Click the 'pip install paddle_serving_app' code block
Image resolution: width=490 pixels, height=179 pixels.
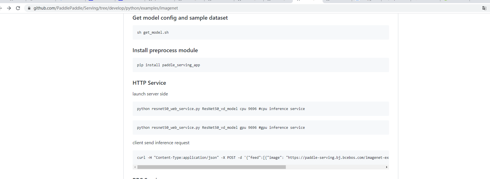[x=169, y=65]
